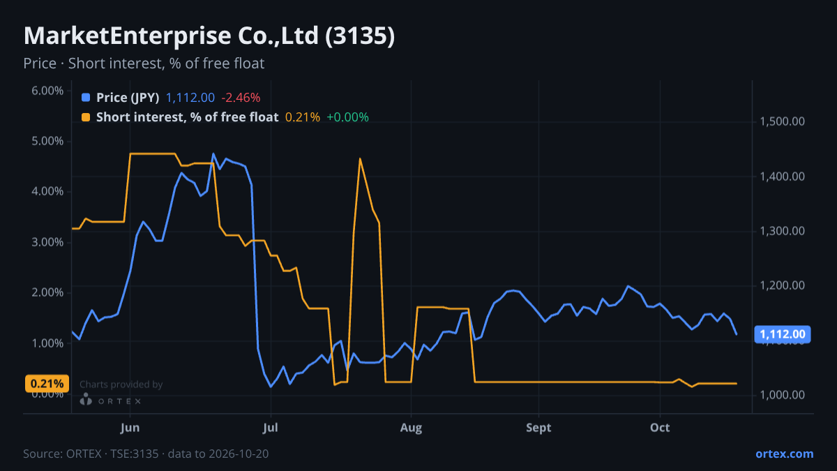This screenshot has height=471, width=837.
Task: Click the blue 1,112.00 price axis tag
Action: tap(783, 335)
